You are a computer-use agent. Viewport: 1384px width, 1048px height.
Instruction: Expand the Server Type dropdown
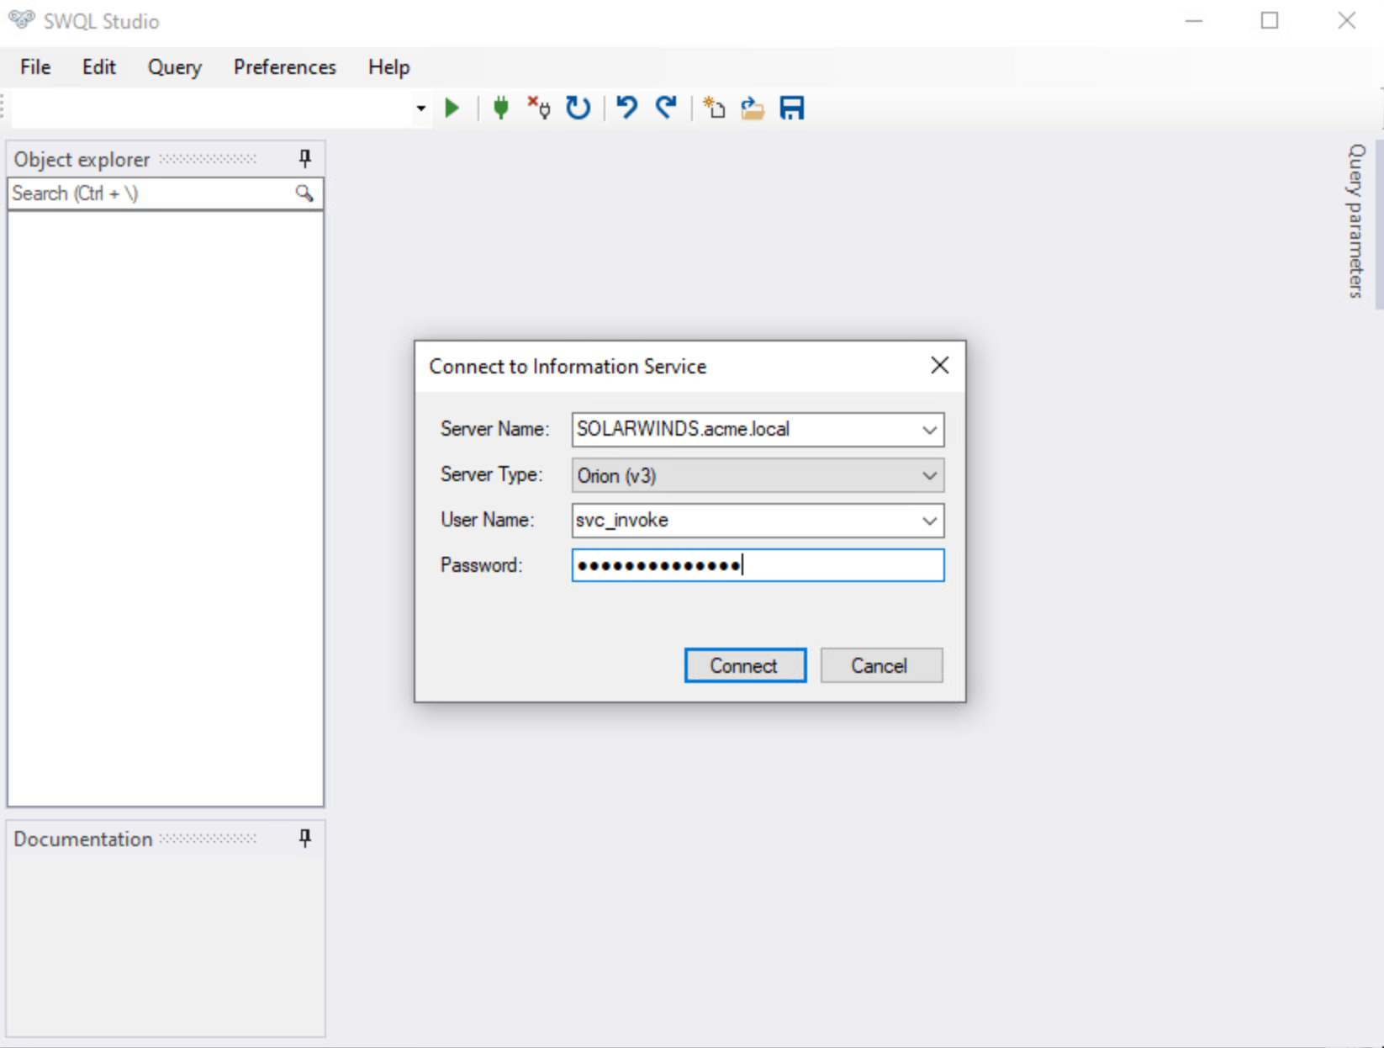(x=929, y=475)
